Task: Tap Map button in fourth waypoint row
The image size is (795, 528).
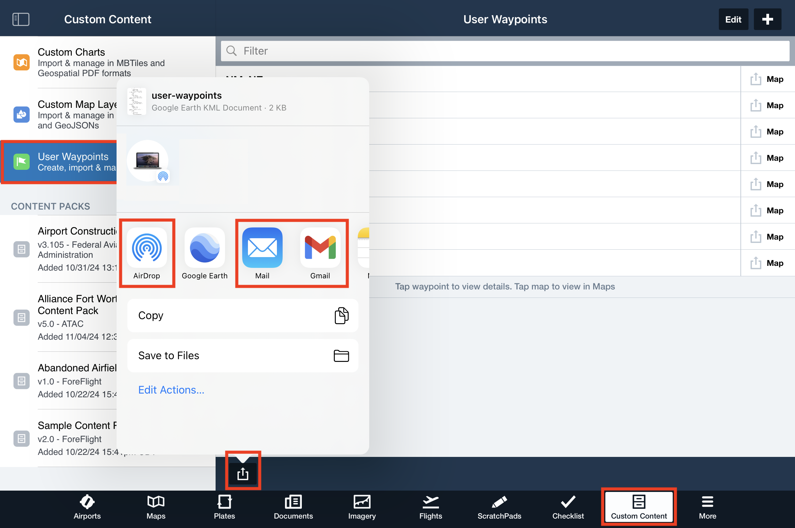Action: (x=775, y=158)
